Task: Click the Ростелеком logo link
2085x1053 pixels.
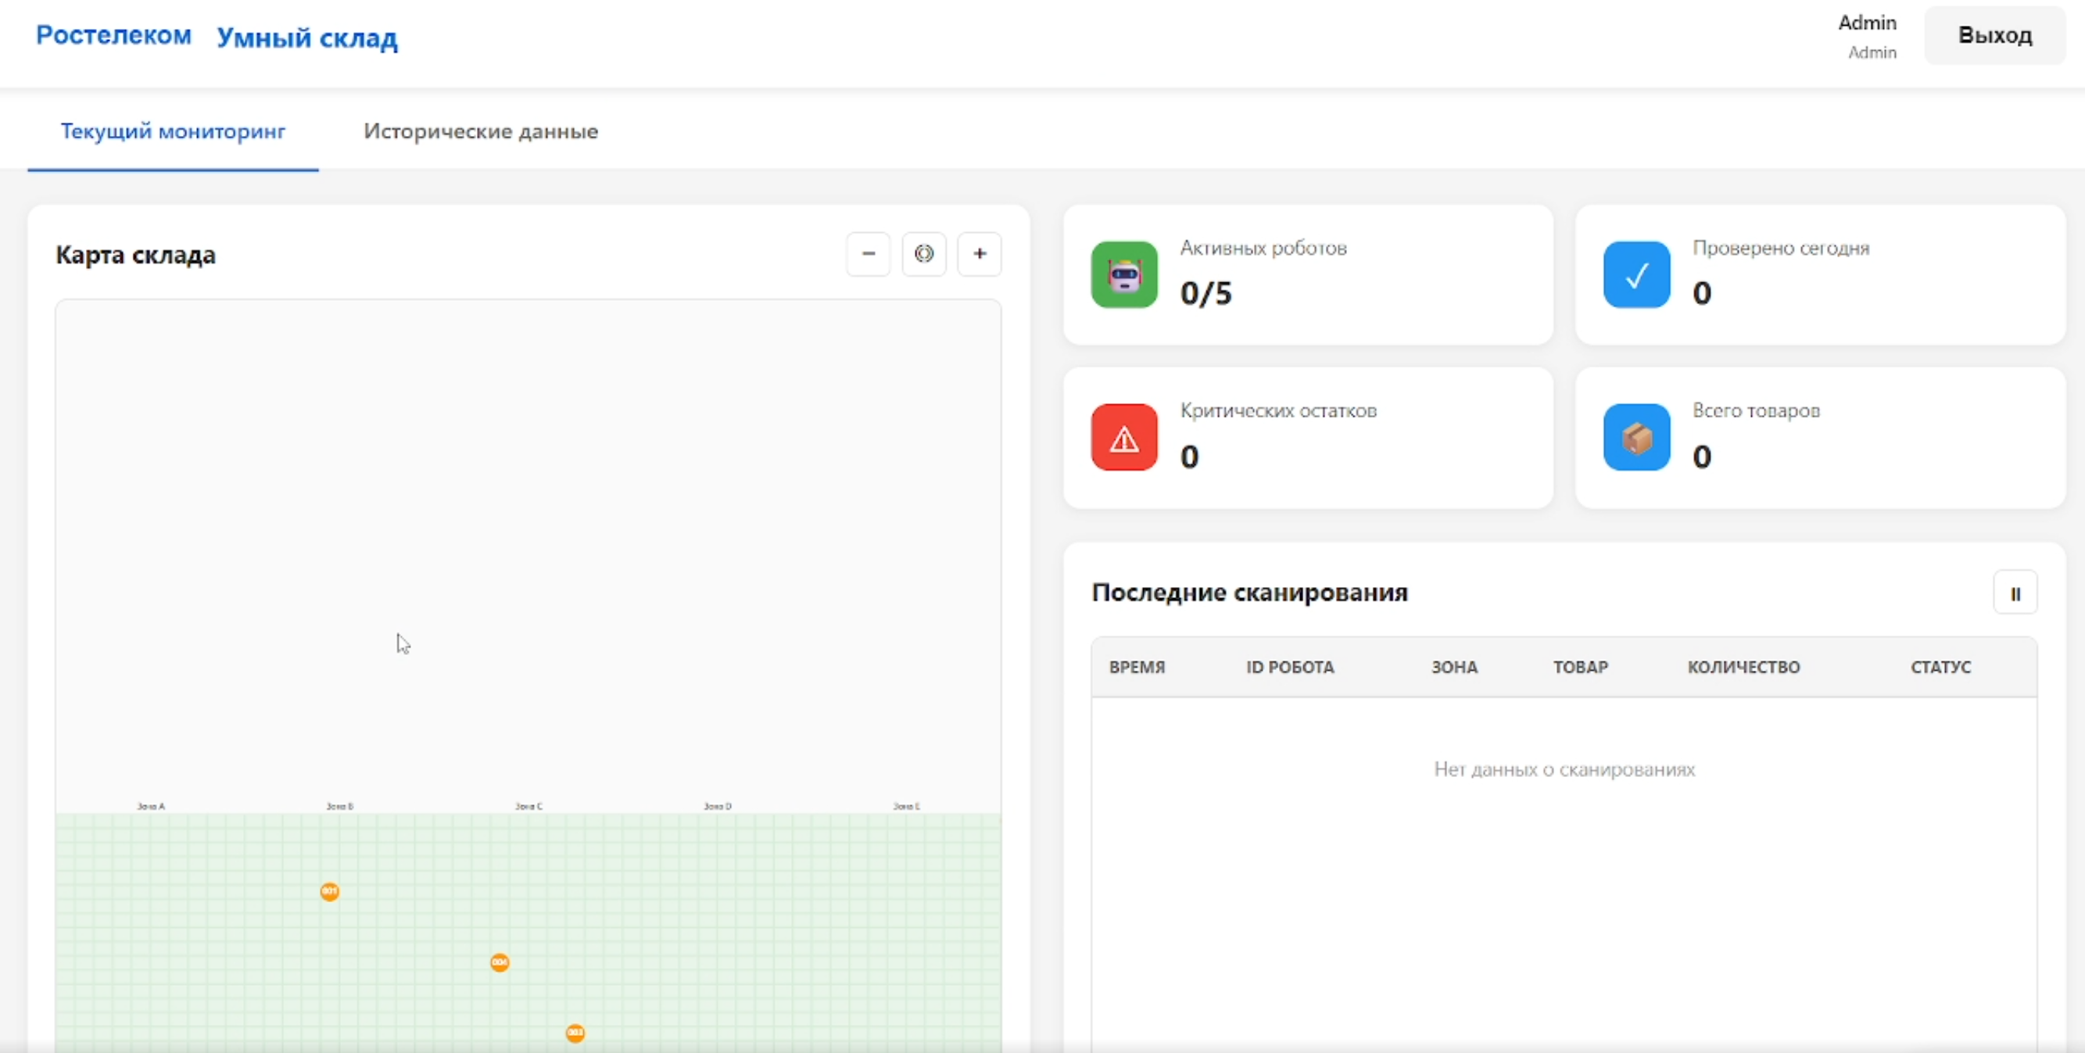Action: click(x=113, y=36)
